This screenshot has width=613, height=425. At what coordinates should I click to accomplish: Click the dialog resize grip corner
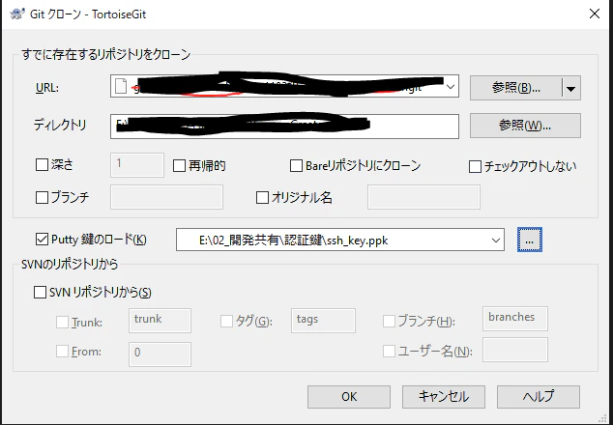[602, 418]
